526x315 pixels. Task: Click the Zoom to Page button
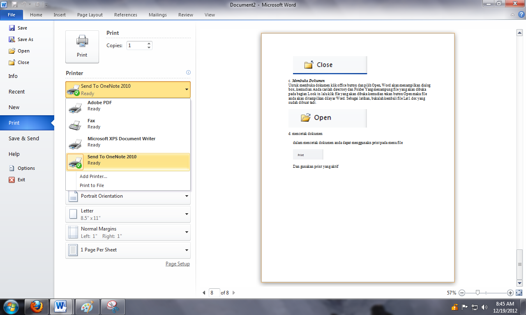tap(519, 293)
